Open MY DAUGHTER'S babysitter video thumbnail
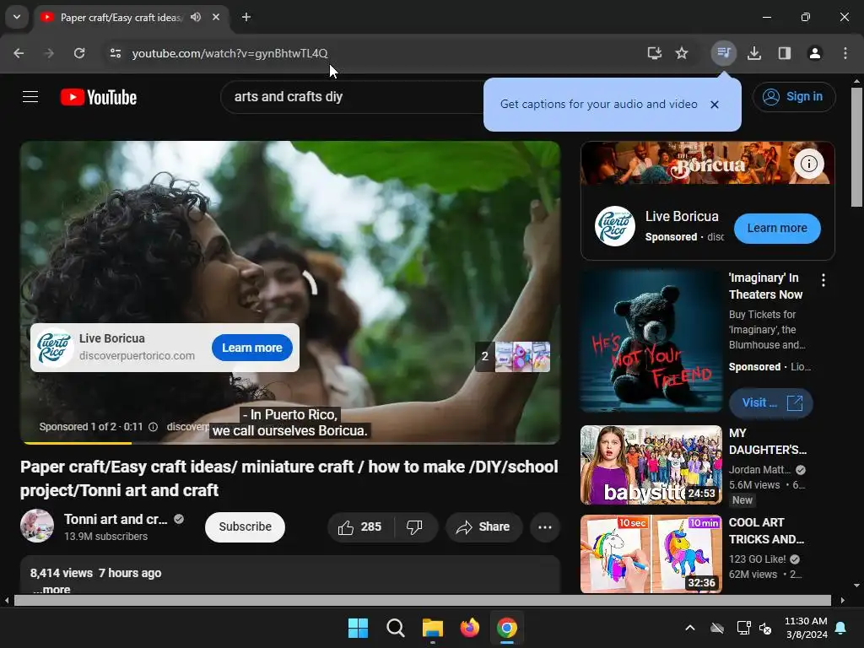Screen dimensions: 864x648 [651, 465]
